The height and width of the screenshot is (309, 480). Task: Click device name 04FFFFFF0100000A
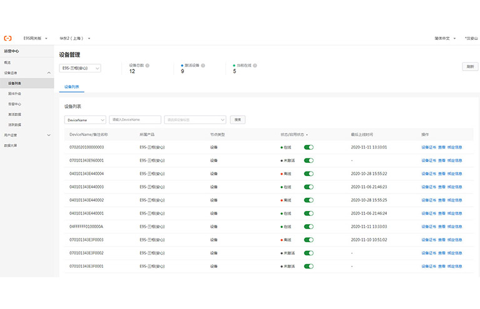(x=86, y=227)
